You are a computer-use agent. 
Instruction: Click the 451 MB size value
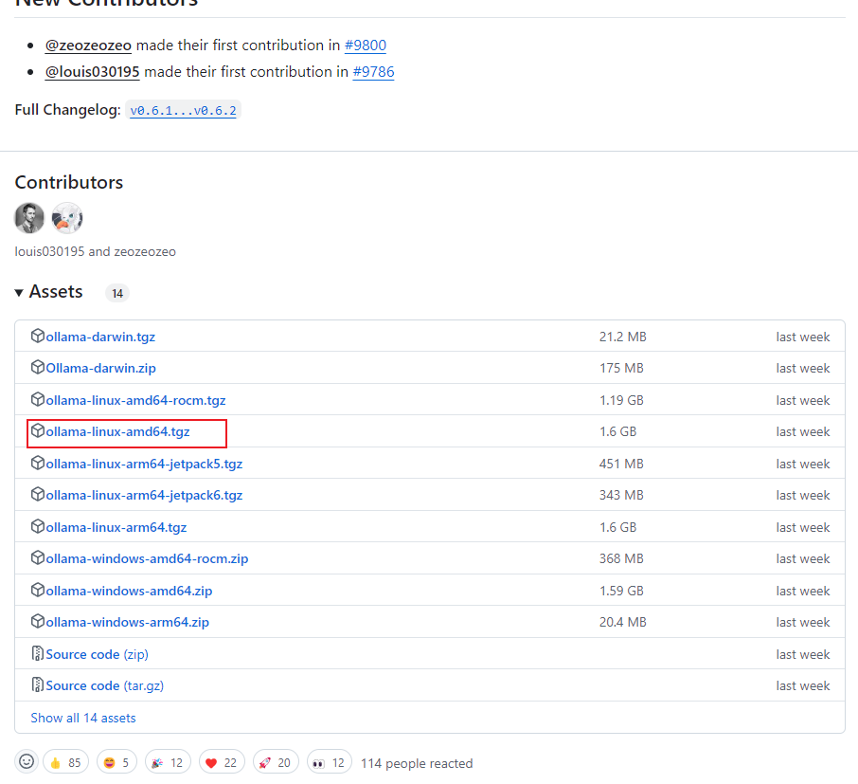click(621, 464)
